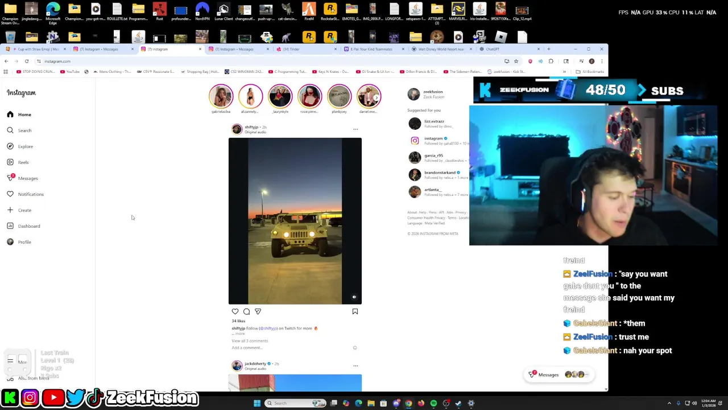Open the Instagram logo wordmark
The image size is (728, 410).
[21, 93]
